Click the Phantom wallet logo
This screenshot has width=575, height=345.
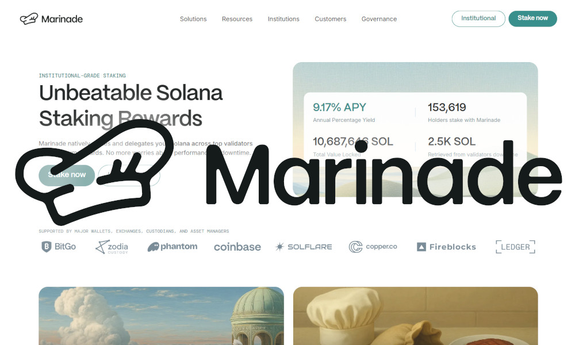click(172, 247)
